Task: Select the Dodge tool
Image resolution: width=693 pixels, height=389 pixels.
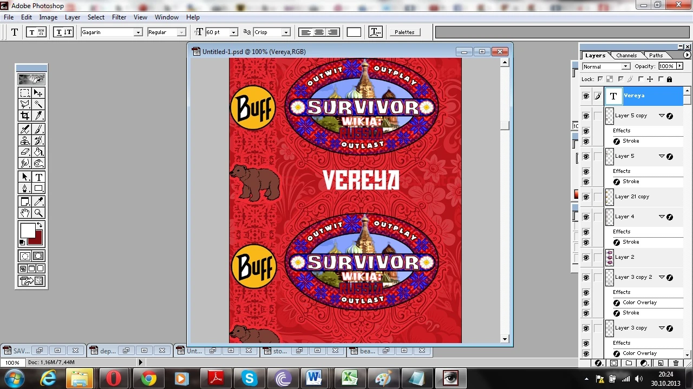Action: pos(38,163)
